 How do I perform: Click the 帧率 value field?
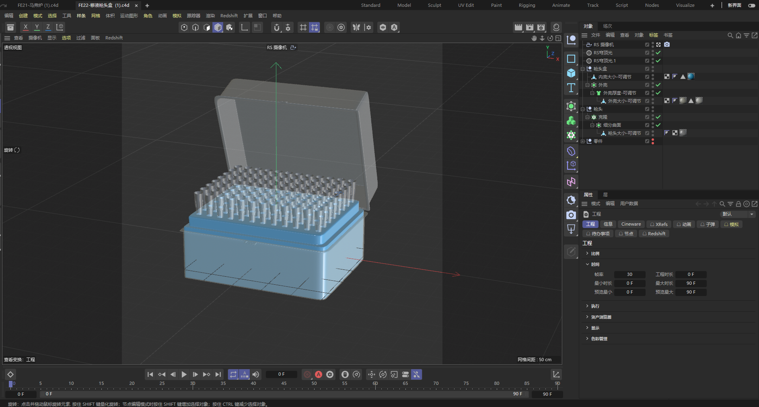(x=629, y=274)
